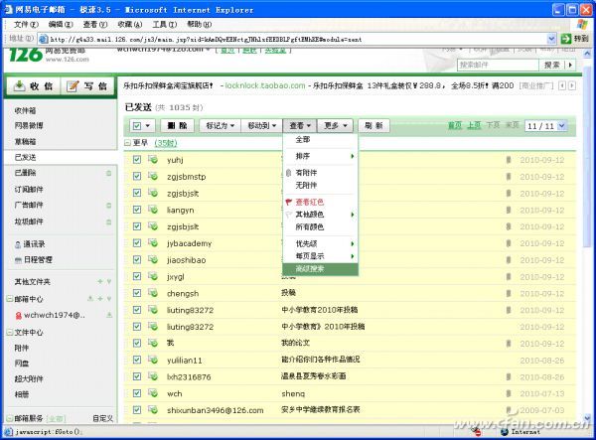This screenshot has width=596, height=440.
Task: Click the clear icon beside 垃圾邮件 folder
Action: [108, 221]
